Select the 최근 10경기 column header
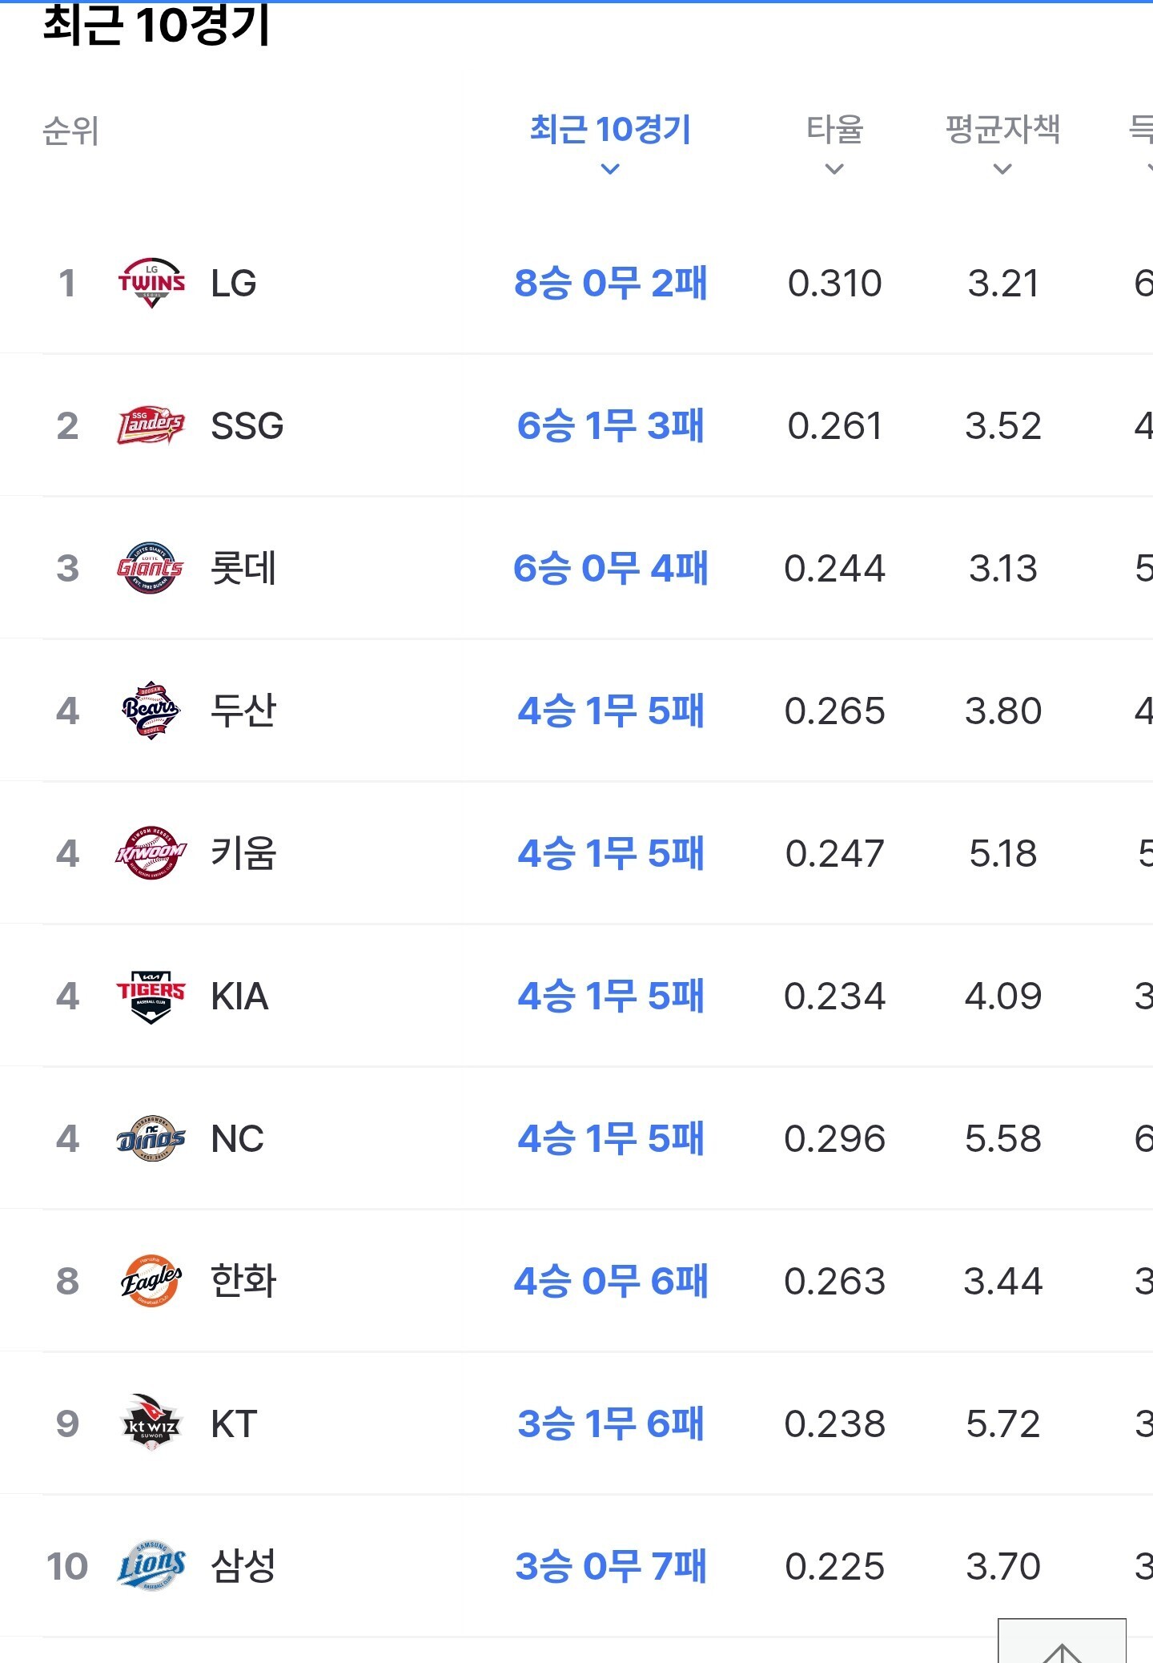Image resolution: width=1153 pixels, height=1663 pixels. point(610,130)
